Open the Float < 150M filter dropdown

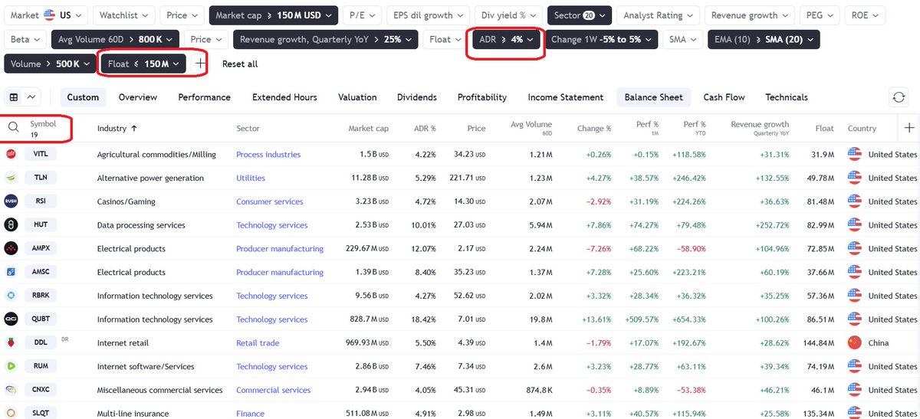point(143,64)
